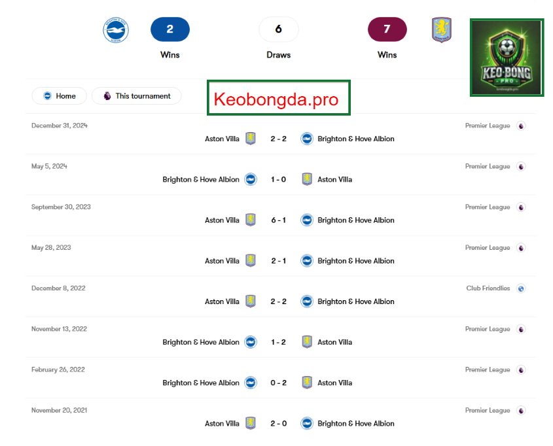Viewport: 553px width, 446px height.
Task: Click the Keobongda.pro banner link
Action: [x=279, y=97]
